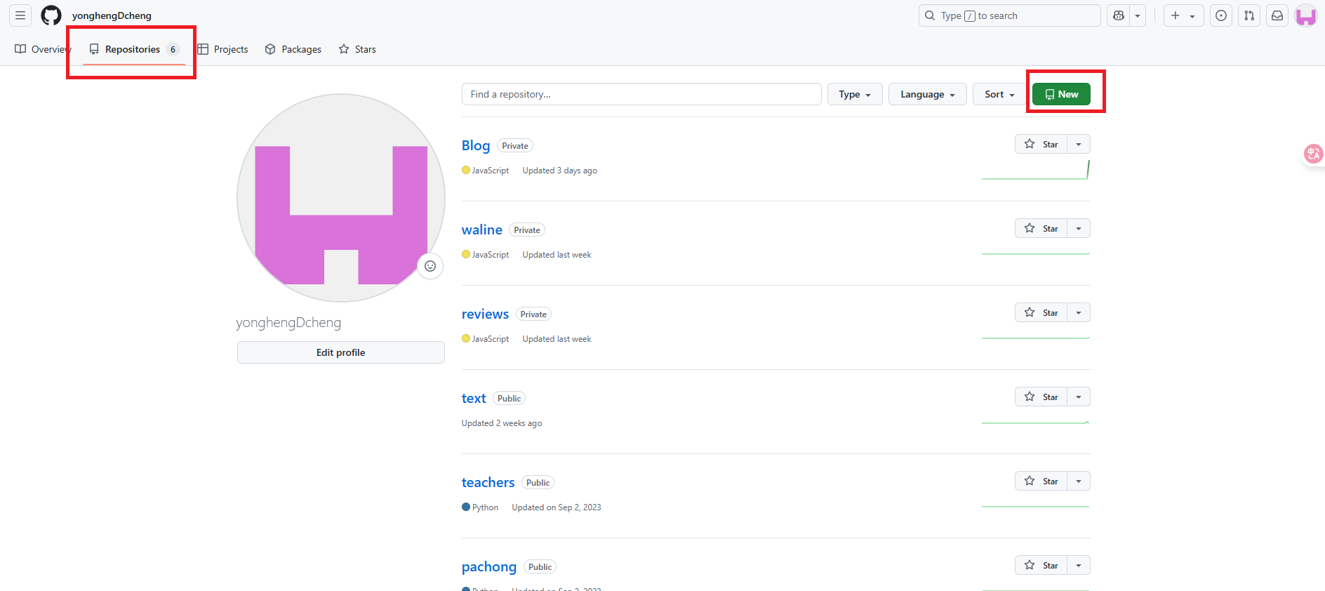Switch to the Projects tab

[223, 49]
